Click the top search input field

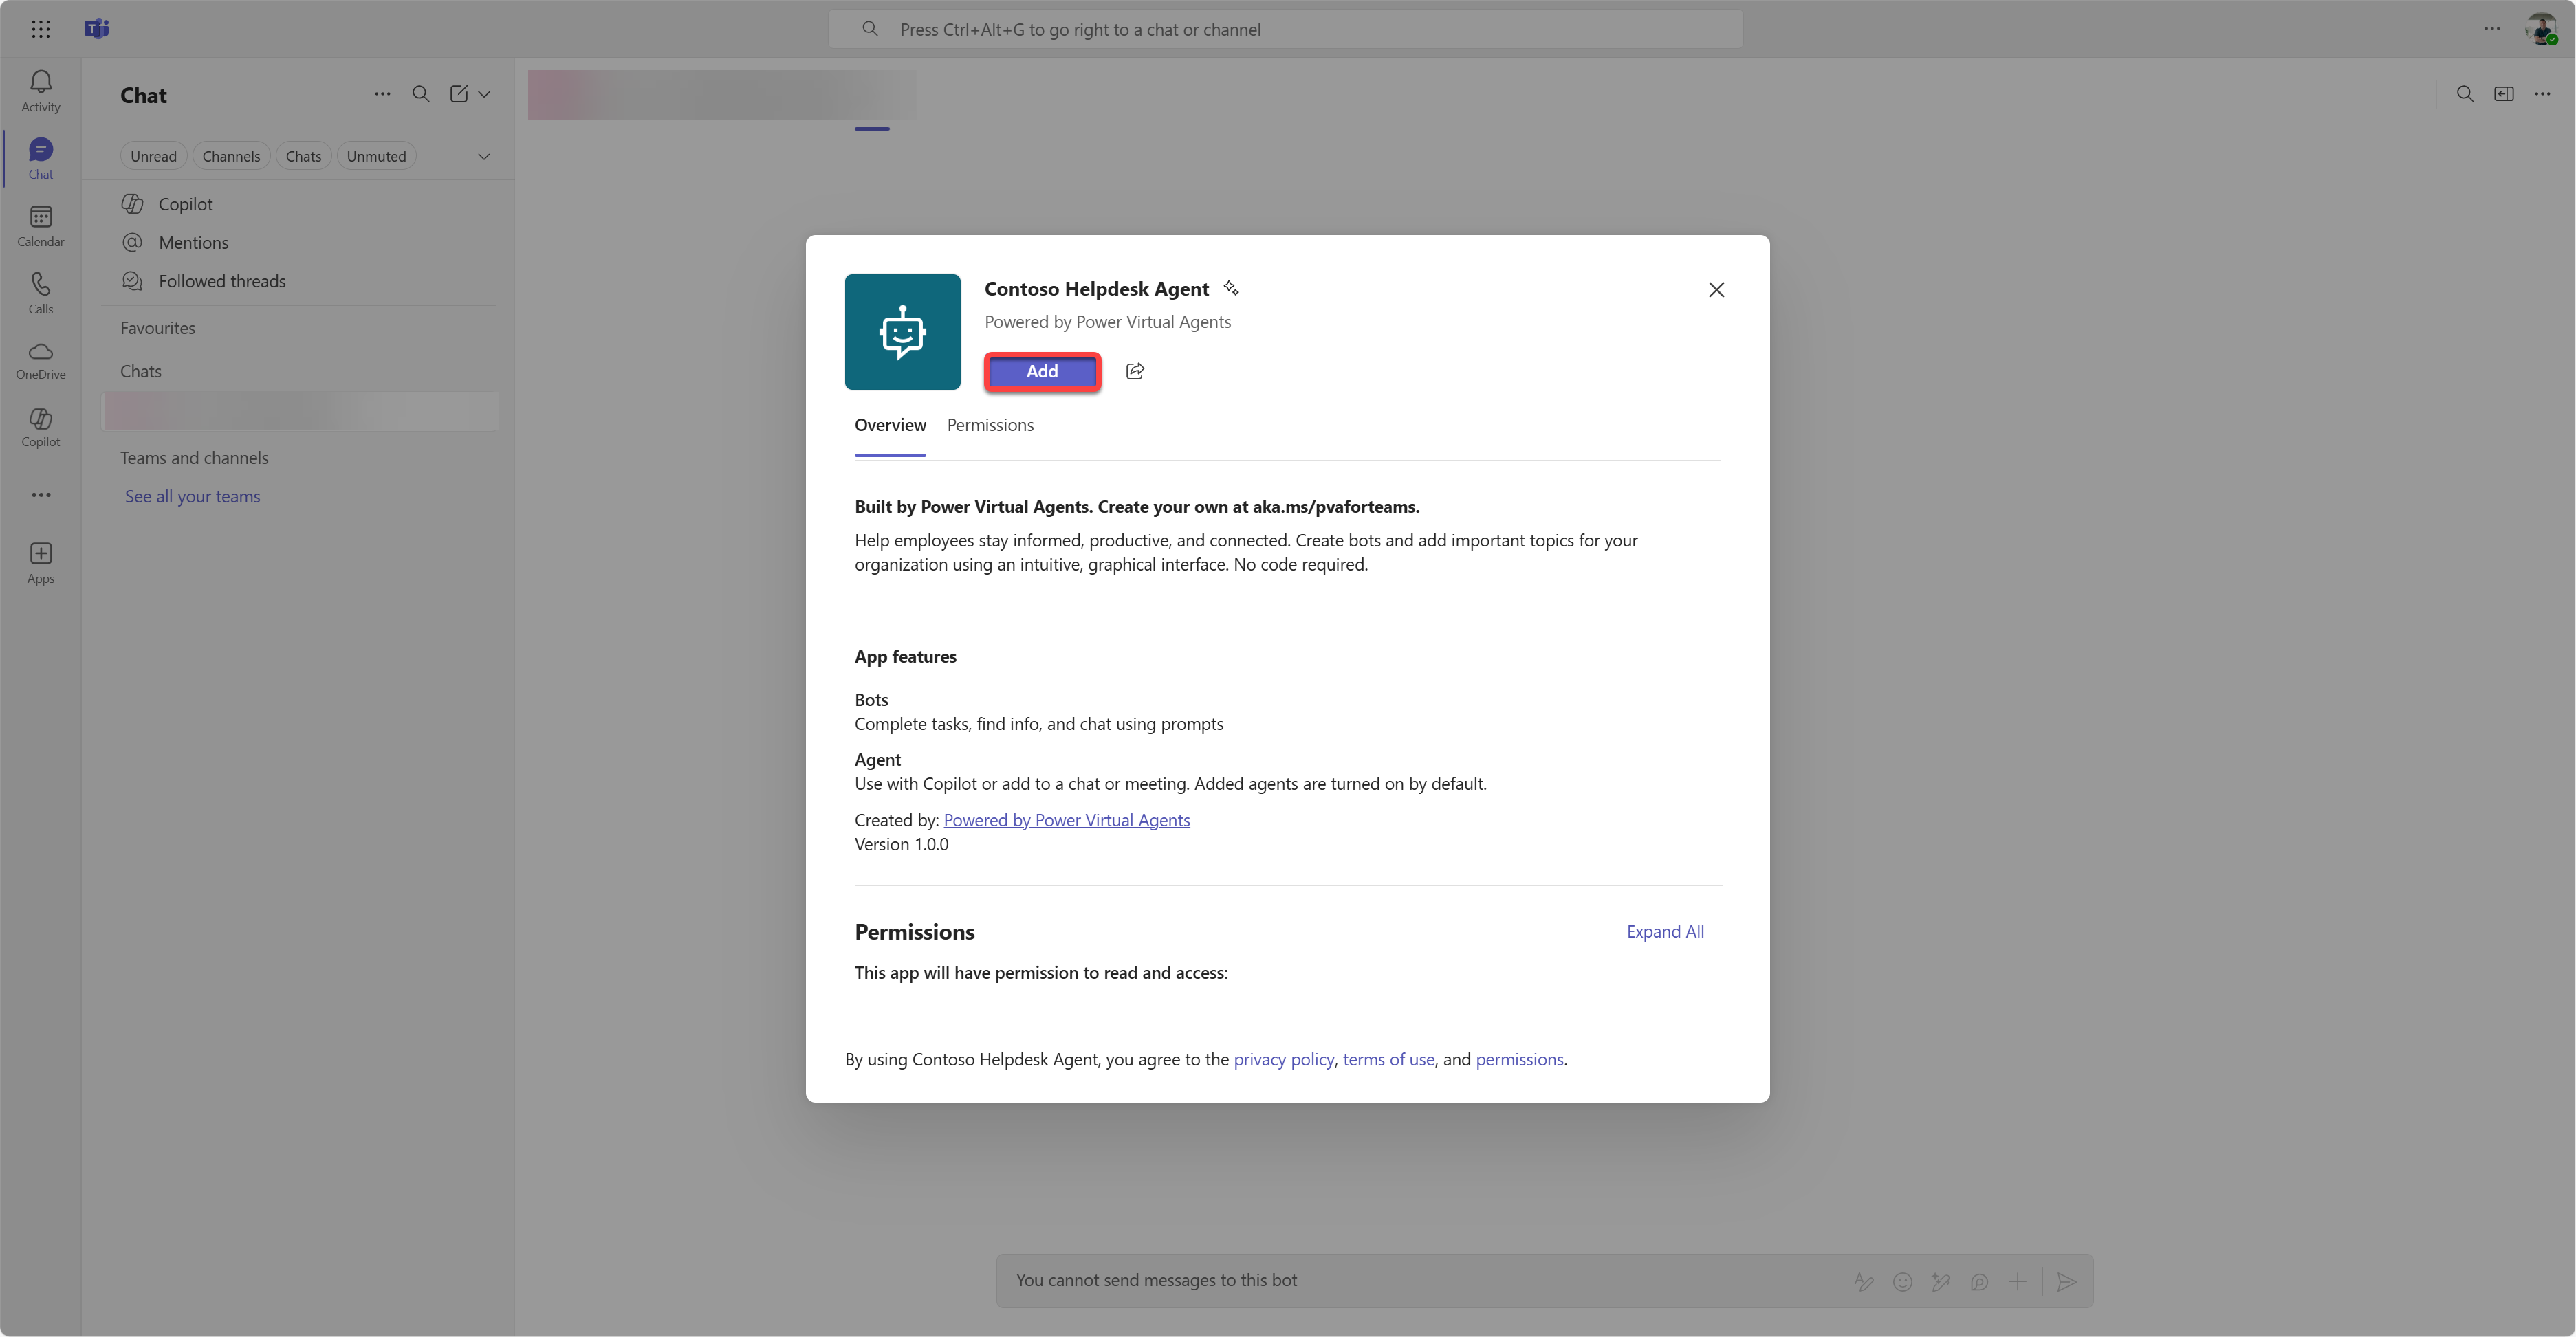tap(1285, 29)
